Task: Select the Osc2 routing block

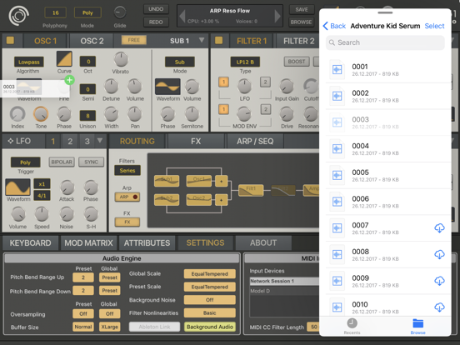Action: point(199,200)
